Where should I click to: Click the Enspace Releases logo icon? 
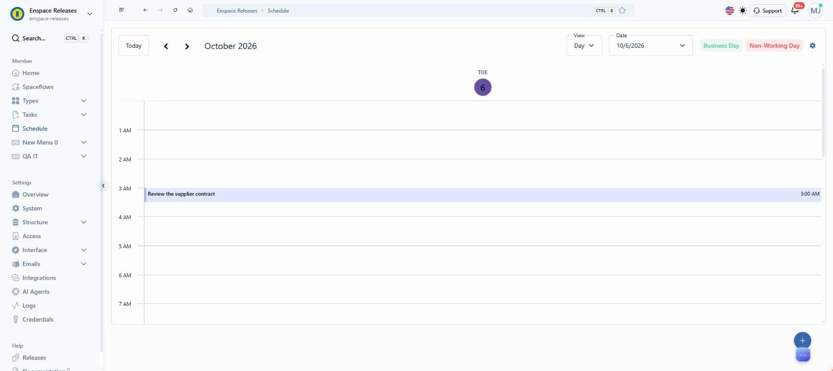tap(17, 14)
